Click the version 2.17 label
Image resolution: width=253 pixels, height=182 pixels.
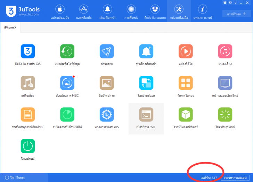click(209, 178)
